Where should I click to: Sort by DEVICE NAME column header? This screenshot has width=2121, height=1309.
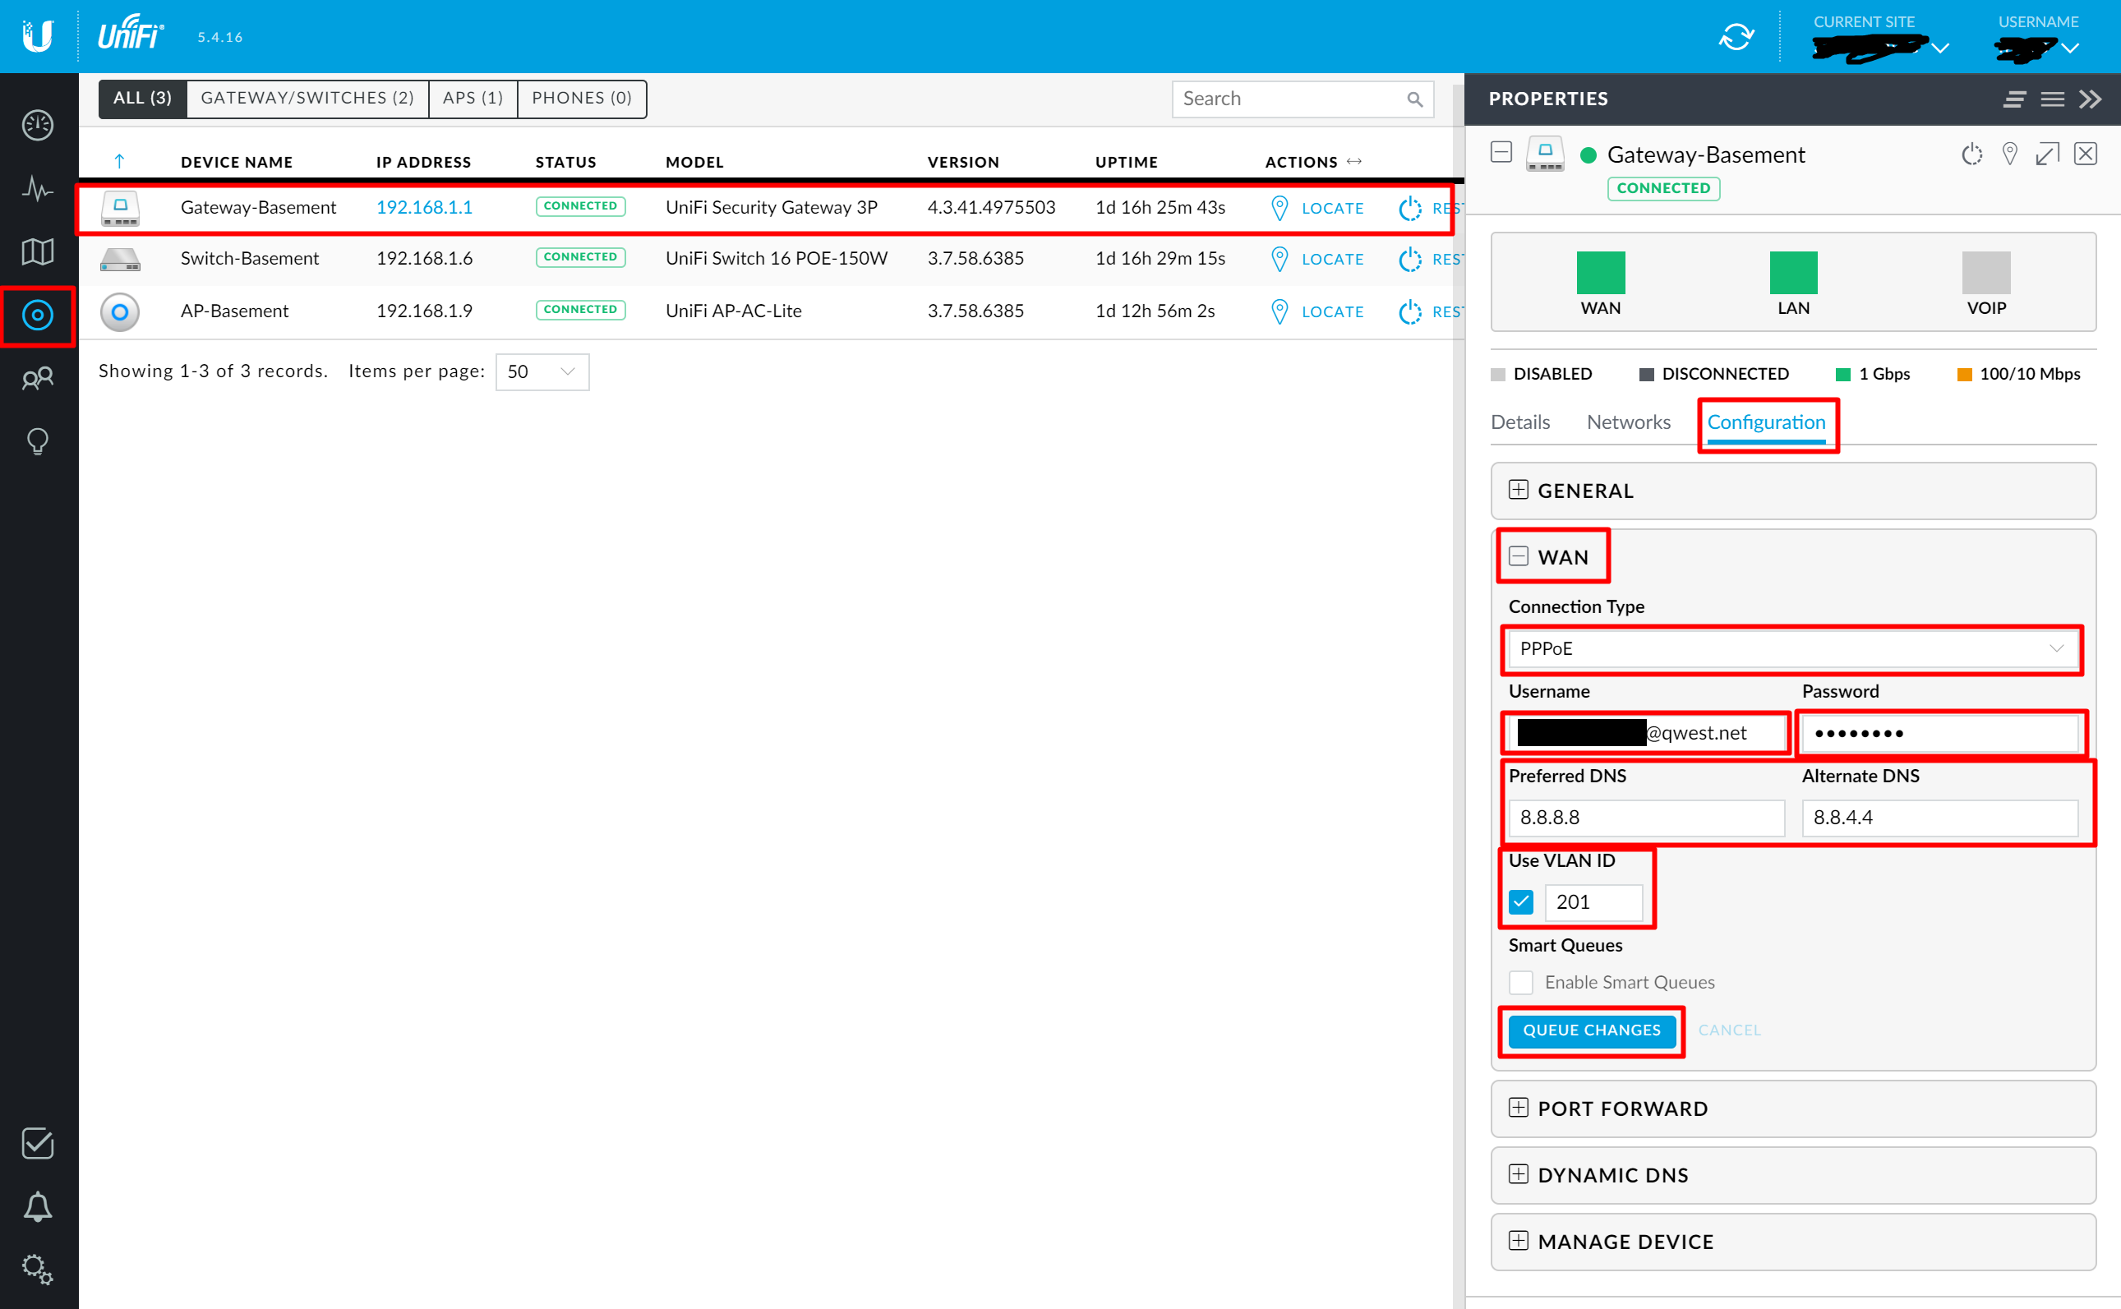[x=237, y=162]
